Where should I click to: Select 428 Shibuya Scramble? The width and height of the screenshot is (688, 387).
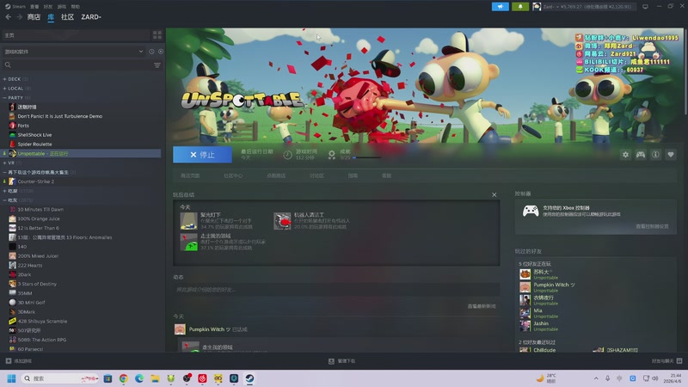point(42,321)
